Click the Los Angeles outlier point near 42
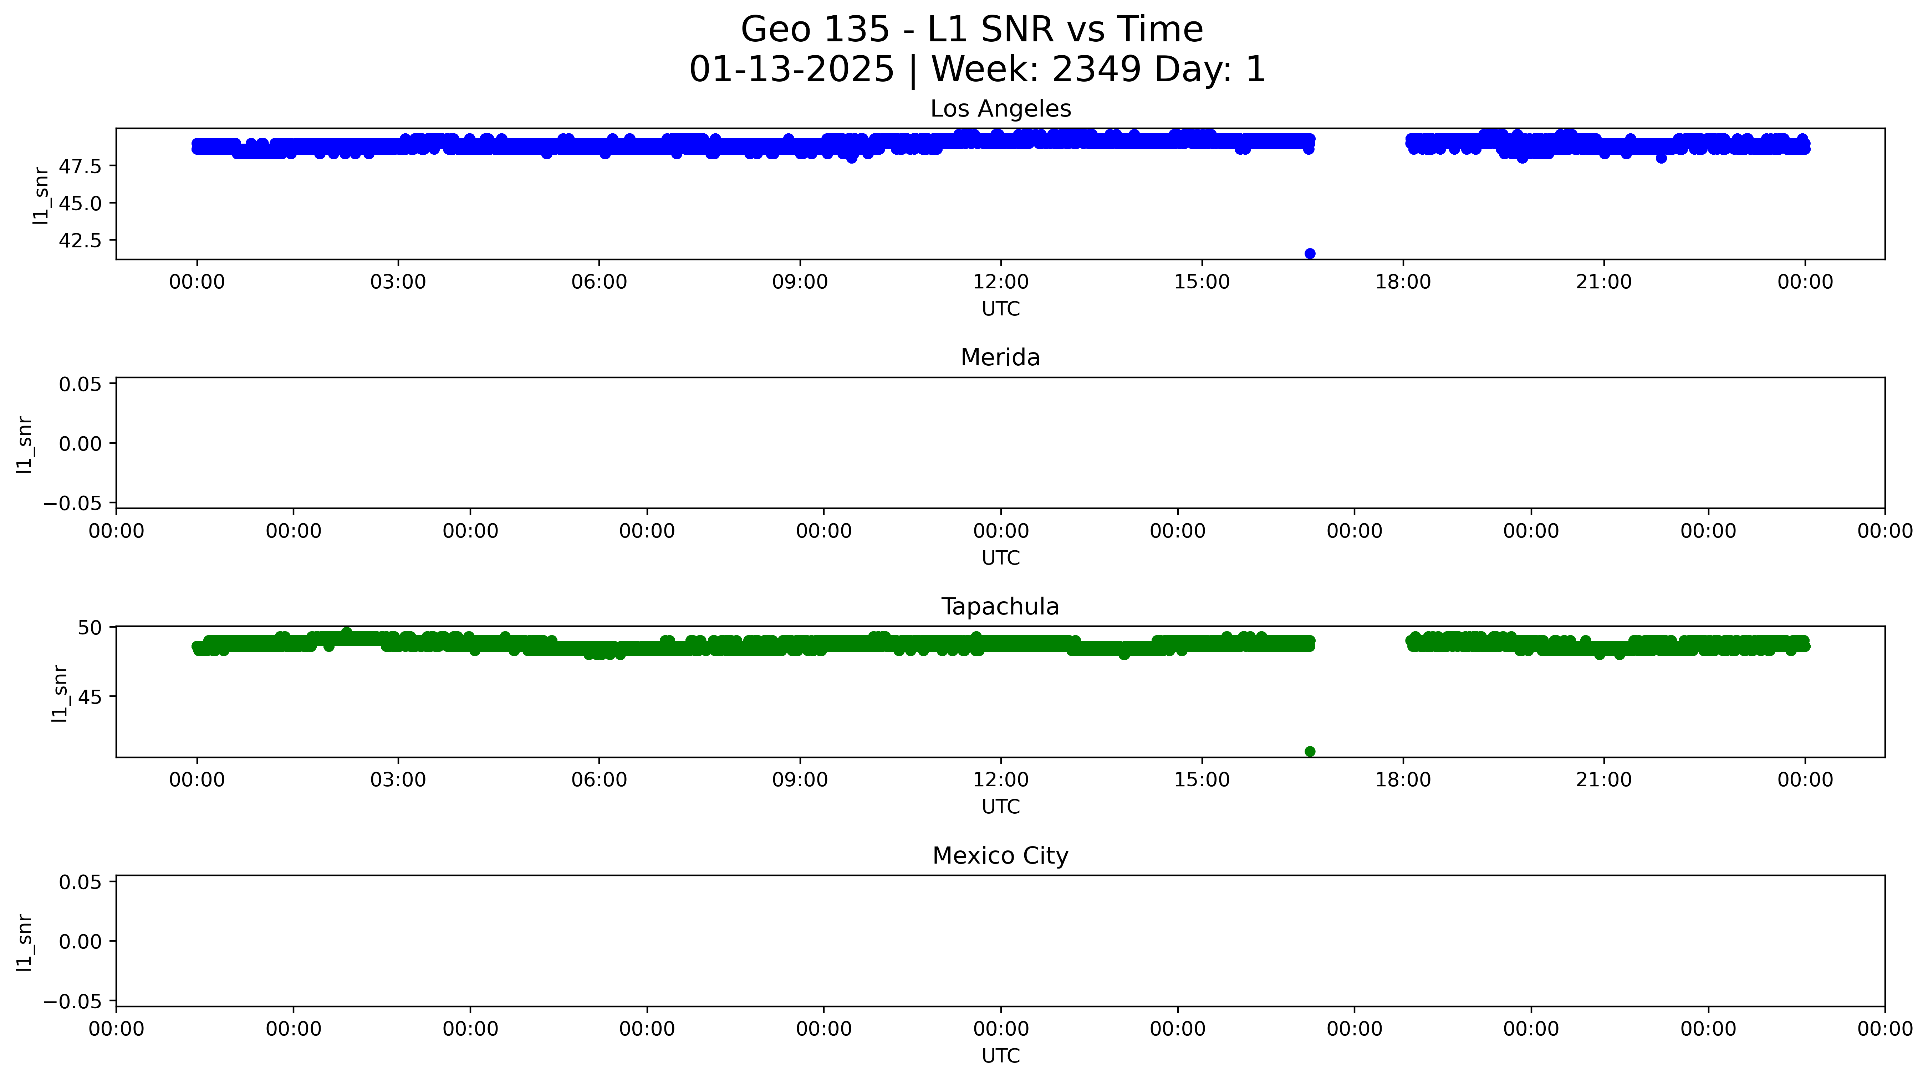 (x=1310, y=254)
